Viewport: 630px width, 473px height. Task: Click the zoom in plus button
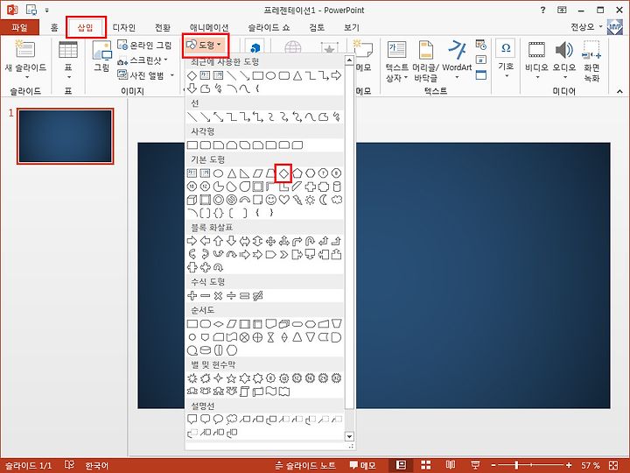(x=569, y=465)
